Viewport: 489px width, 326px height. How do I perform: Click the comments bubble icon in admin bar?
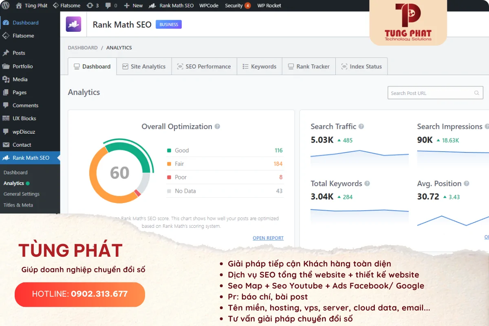point(107,5)
